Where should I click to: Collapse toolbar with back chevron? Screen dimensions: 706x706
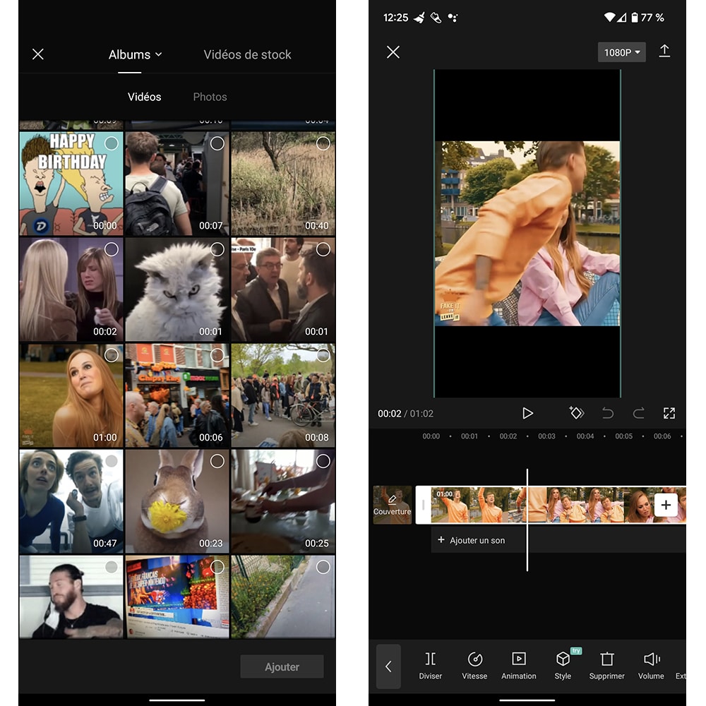point(388,666)
